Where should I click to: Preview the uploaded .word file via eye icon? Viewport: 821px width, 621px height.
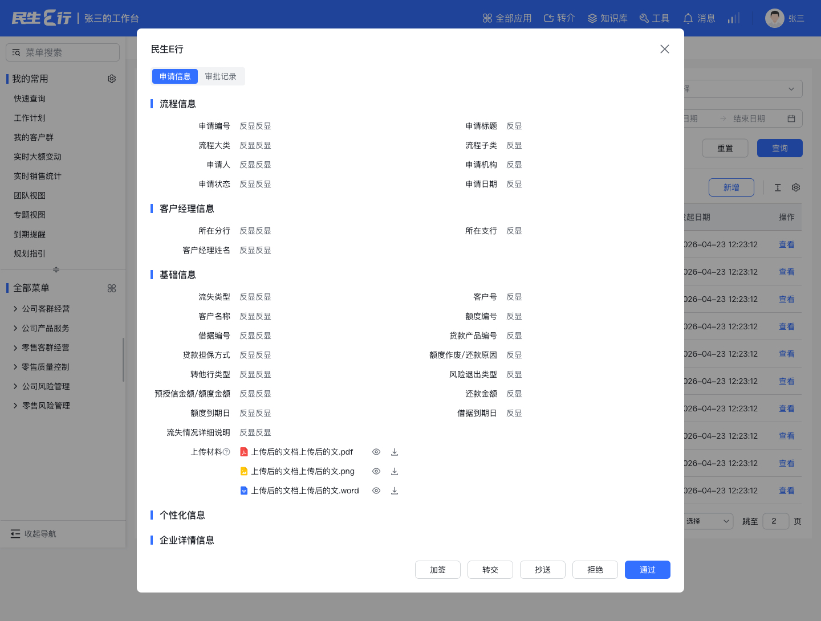click(x=376, y=491)
